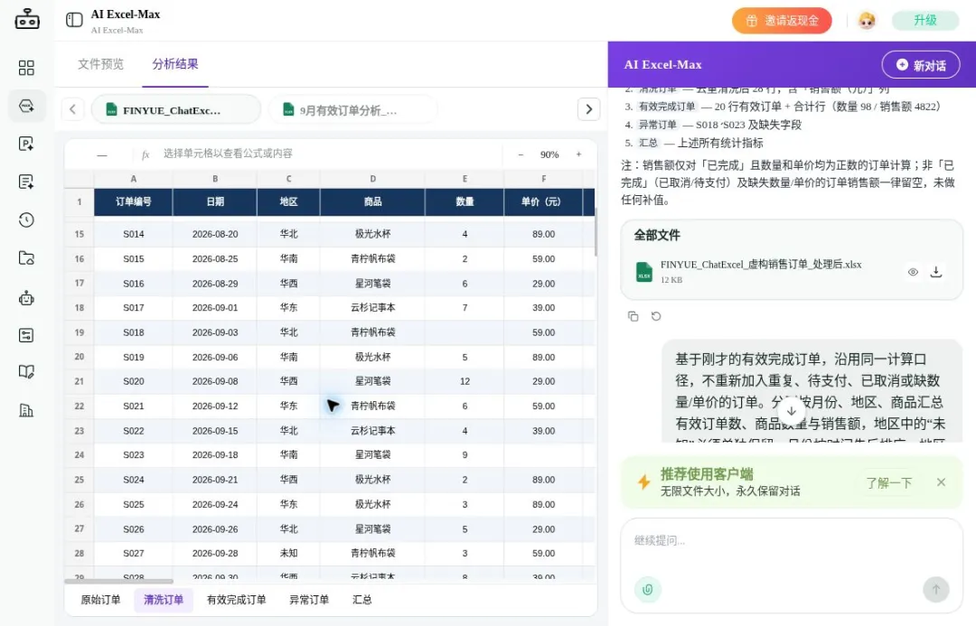Click the formula bar input field
This screenshot has width=976, height=626.
tap(330, 154)
